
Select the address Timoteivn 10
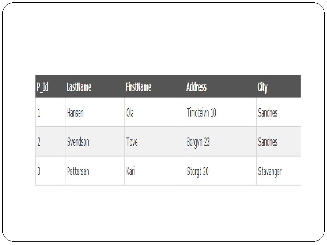point(201,113)
